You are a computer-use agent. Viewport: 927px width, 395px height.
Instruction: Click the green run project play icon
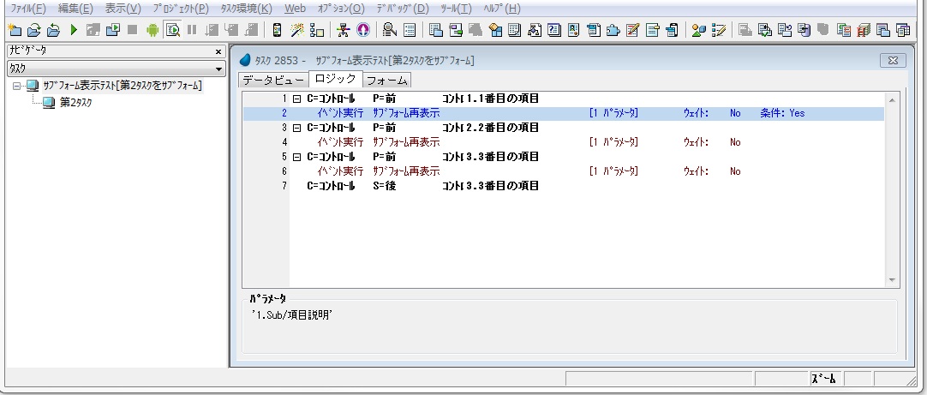(x=74, y=29)
